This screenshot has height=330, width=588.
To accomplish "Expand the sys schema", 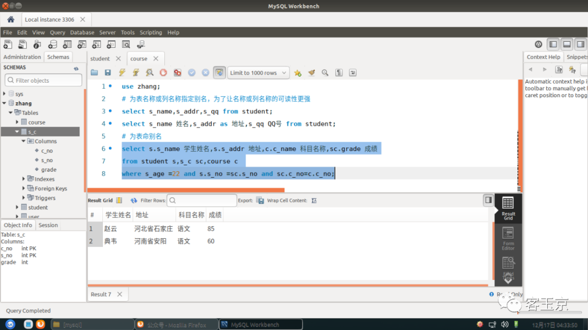I will 4,94.
